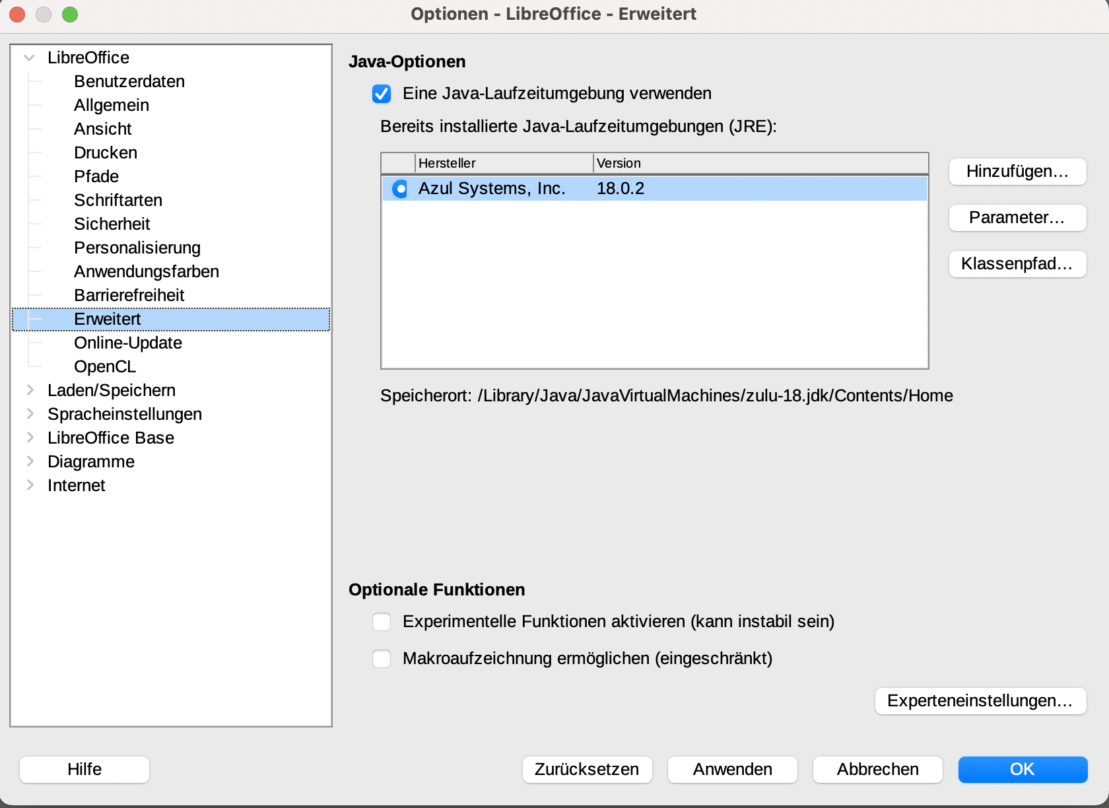This screenshot has width=1109, height=808.
Task: Open Online-Update settings
Action: tap(128, 343)
